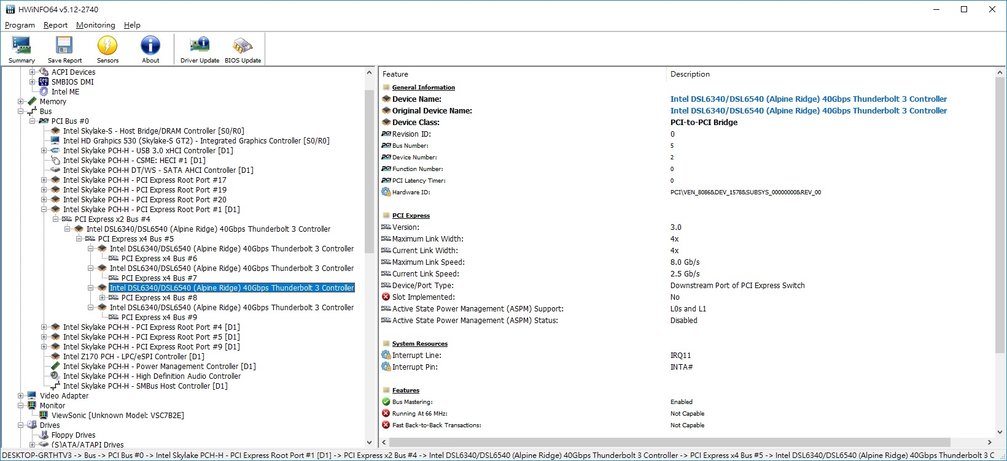The image size is (1007, 461).
Task: Select ViewSonic monitor tree entry
Action: click(117, 416)
